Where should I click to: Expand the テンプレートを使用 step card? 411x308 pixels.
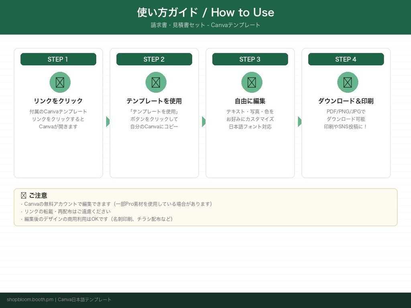point(154,113)
